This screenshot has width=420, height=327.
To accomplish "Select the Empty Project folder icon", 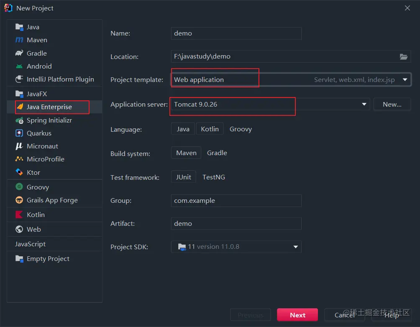I will tap(19, 258).
